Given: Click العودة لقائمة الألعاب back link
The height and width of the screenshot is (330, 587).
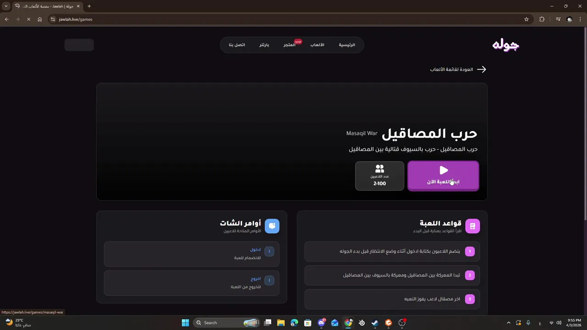Looking at the screenshot, I should (x=458, y=69).
